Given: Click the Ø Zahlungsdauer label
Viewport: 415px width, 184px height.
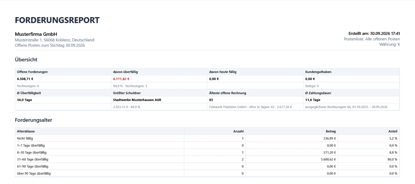Looking at the screenshot, I should pos(318,93).
